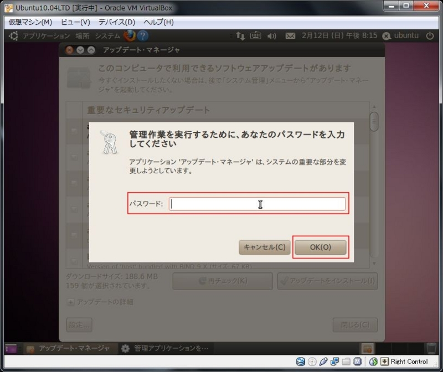Cancel the password dialog with キャンセル(C)
The width and height of the screenshot is (443, 372).
pyautogui.click(x=265, y=247)
